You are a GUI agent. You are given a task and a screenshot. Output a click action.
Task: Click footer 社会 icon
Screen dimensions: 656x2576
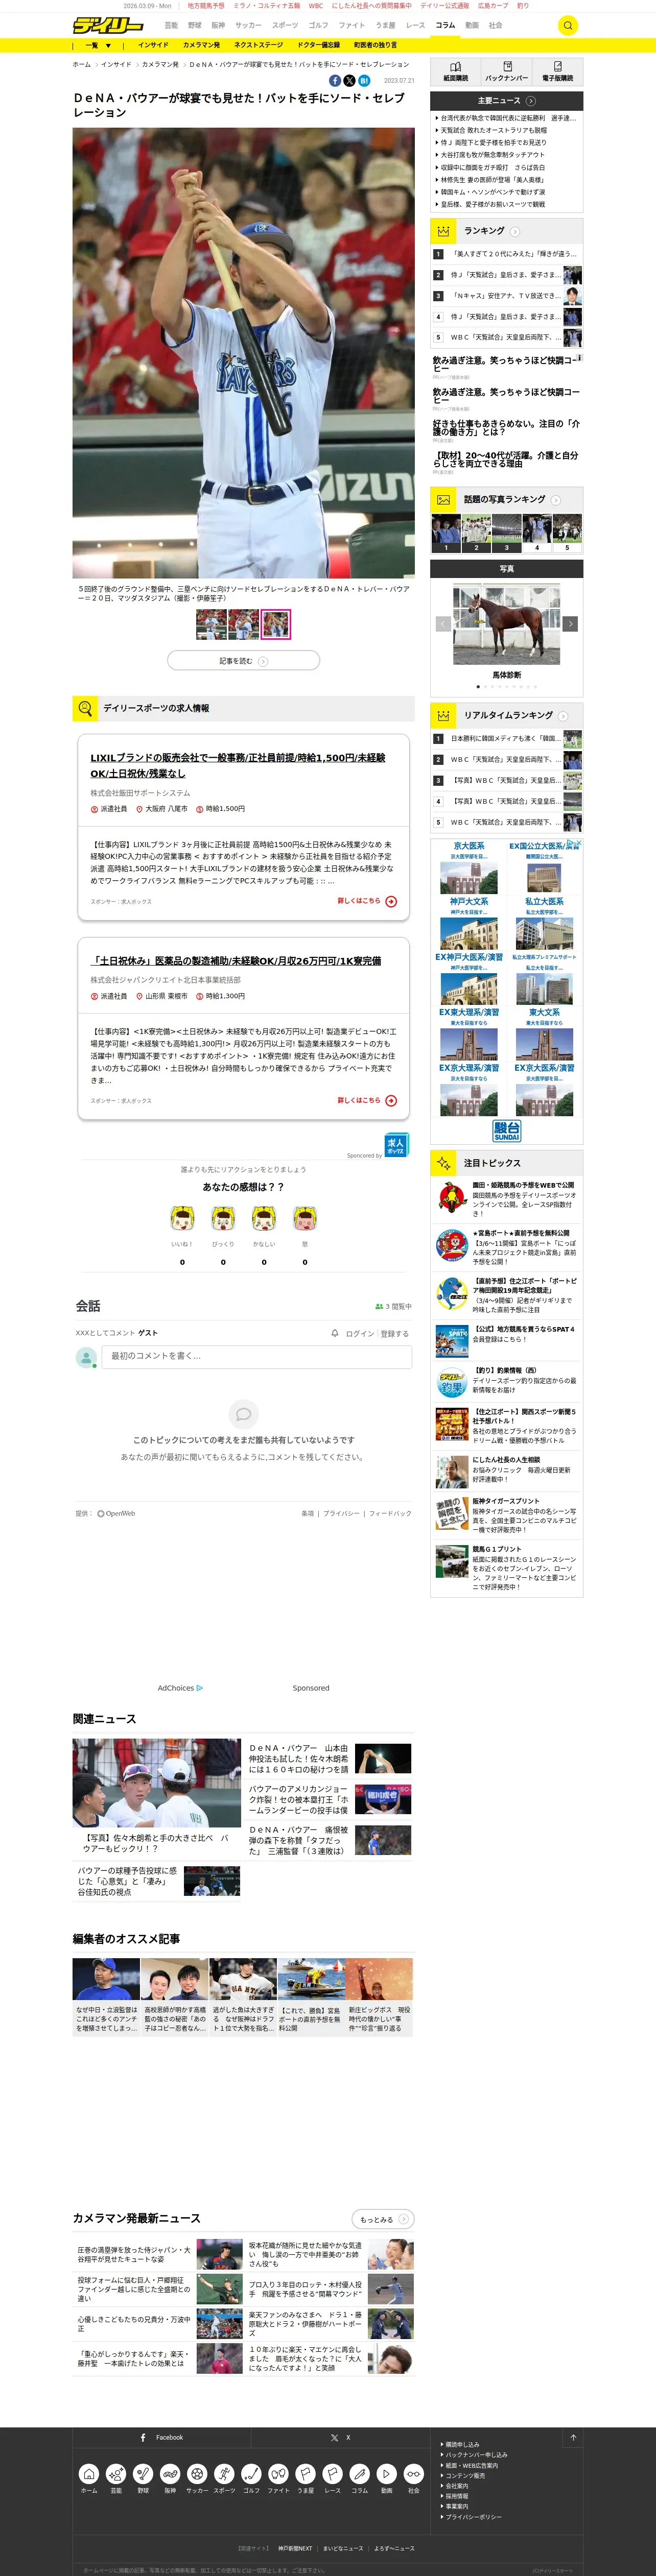[413, 2473]
